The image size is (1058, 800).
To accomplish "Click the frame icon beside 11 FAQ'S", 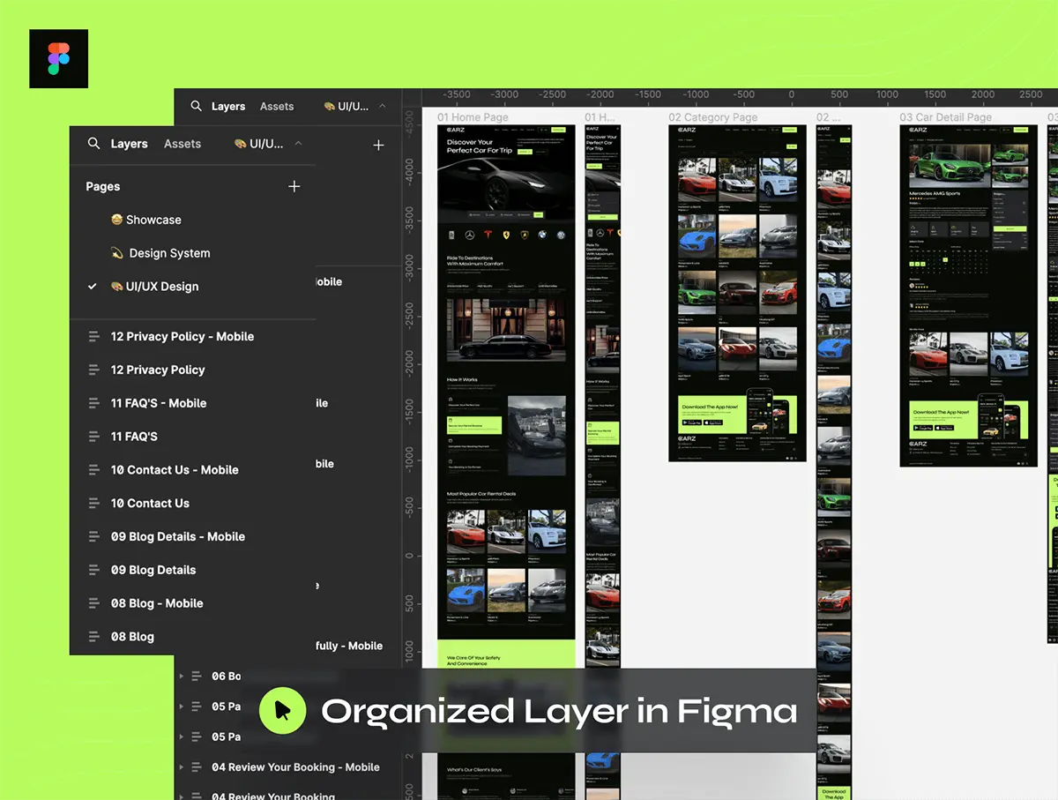I will [x=93, y=437].
